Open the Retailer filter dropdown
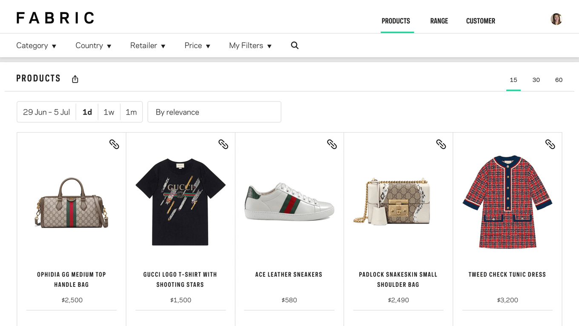 click(x=148, y=46)
